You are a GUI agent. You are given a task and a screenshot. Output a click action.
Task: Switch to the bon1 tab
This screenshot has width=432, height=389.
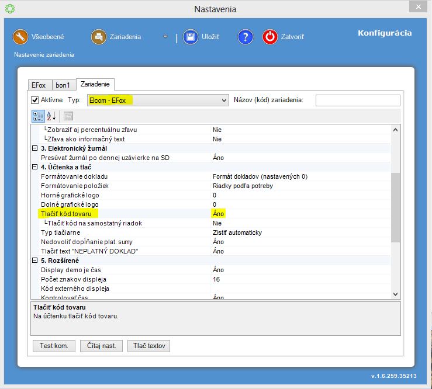[64, 85]
